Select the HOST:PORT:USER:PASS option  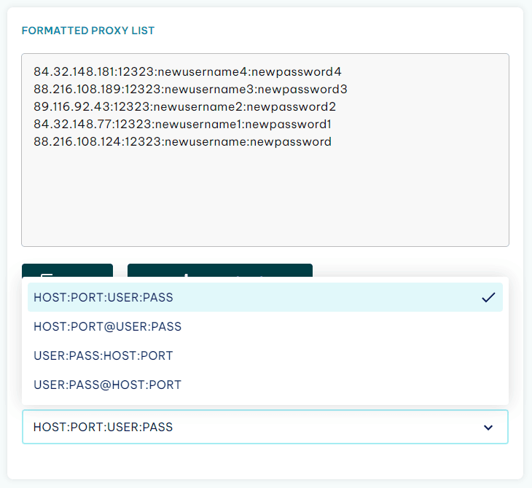pos(265,297)
